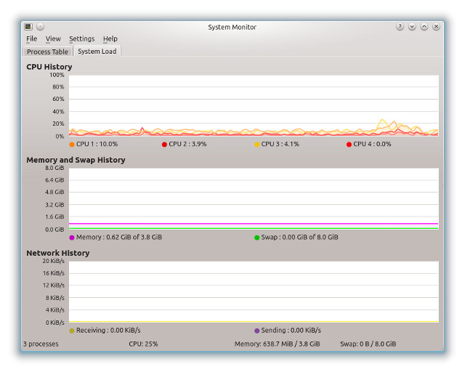Click the magenta Memory legend dot
The height and width of the screenshot is (372, 465).
72,238
